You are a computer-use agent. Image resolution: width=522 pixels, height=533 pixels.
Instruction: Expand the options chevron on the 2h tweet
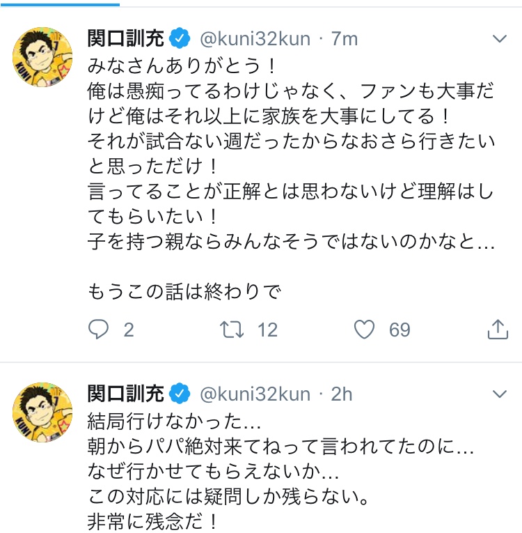click(x=499, y=394)
